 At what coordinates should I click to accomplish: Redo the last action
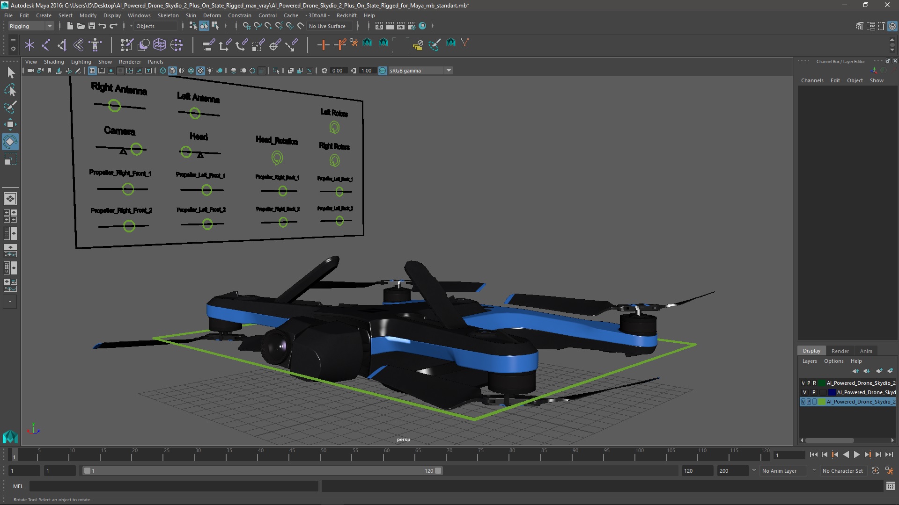pyautogui.click(x=113, y=26)
